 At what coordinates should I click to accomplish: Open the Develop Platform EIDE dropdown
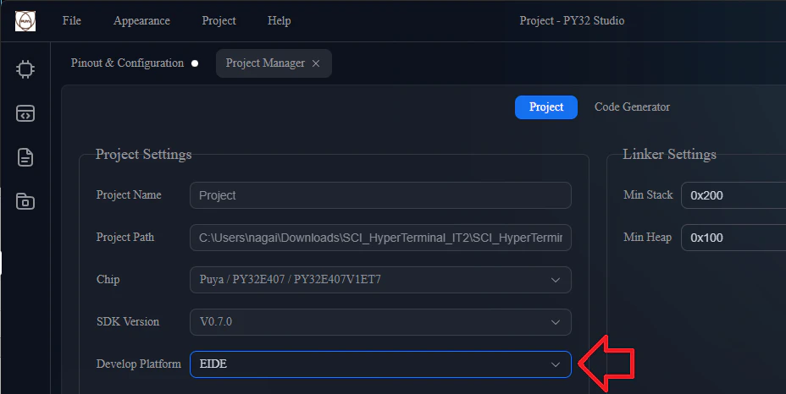coord(380,364)
